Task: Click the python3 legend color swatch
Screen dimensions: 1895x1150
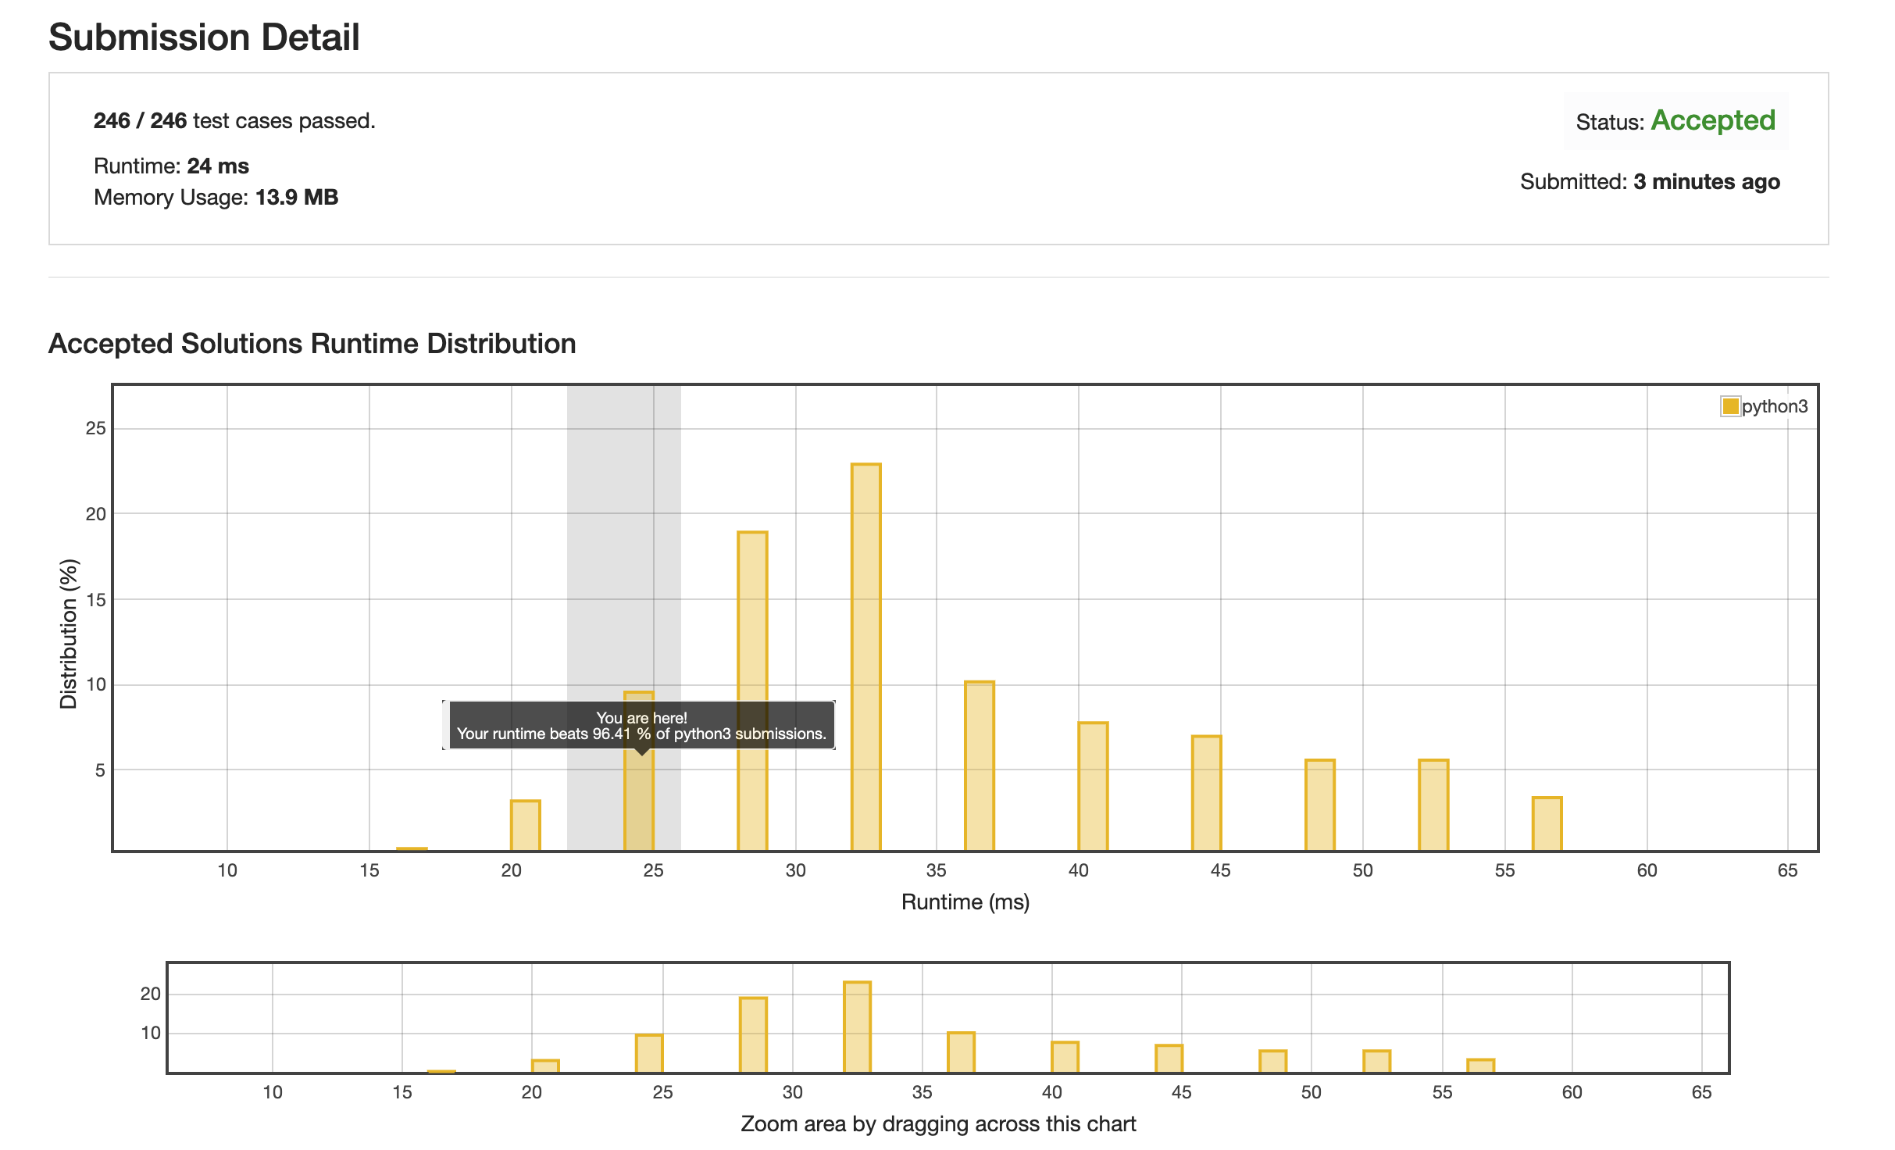Action: pyautogui.click(x=1730, y=406)
